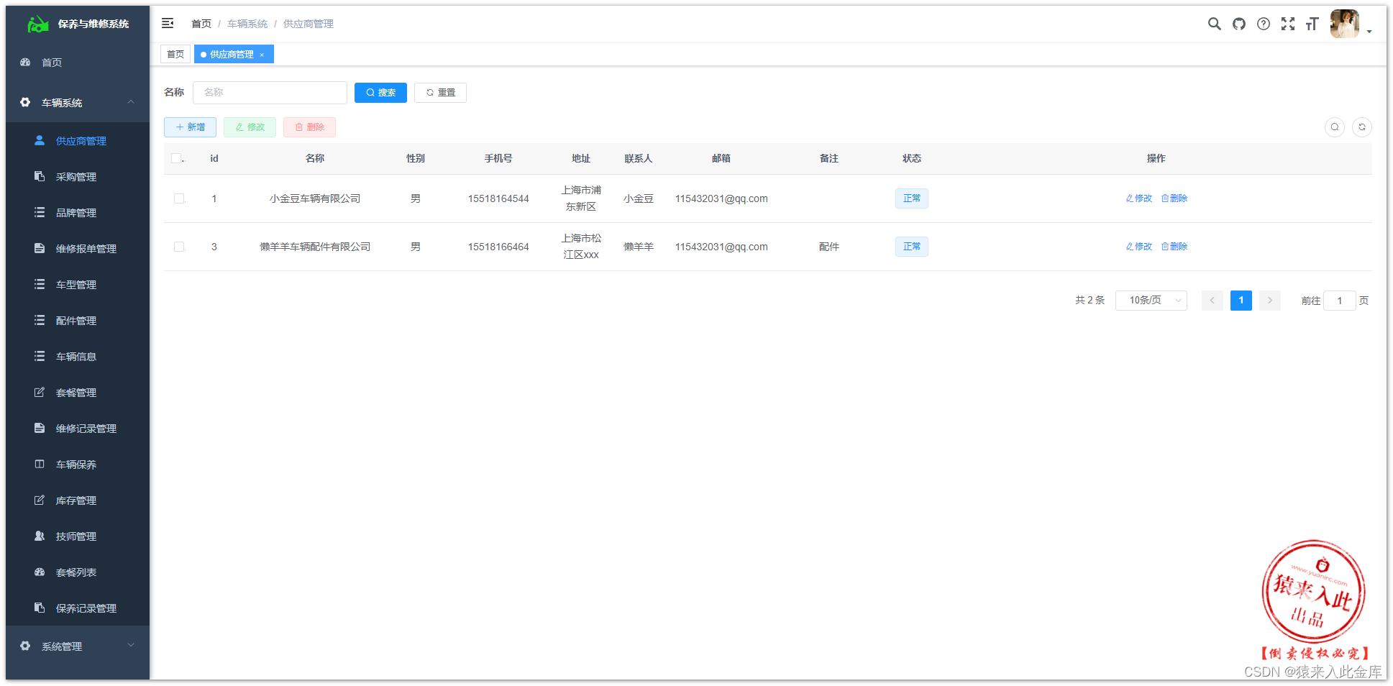Screen dimensions: 1393x686
Task: Open the user avatar menu
Action: pyautogui.click(x=1345, y=24)
